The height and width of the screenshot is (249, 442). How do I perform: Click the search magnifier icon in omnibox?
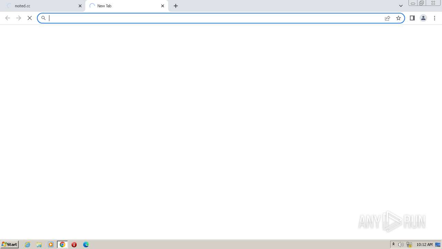[44, 18]
